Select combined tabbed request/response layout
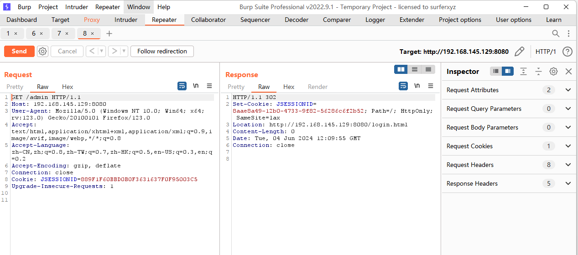This screenshot has width=578, height=255. pyautogui.click(x=428, y=69)
